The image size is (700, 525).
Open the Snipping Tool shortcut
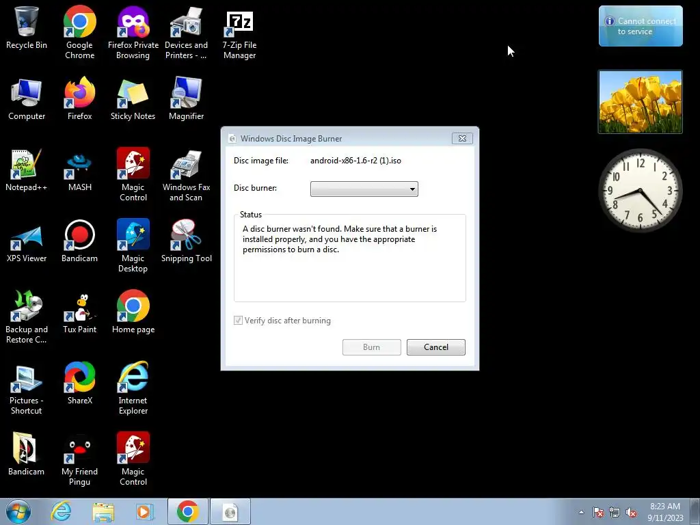click(x=186, y=241)
